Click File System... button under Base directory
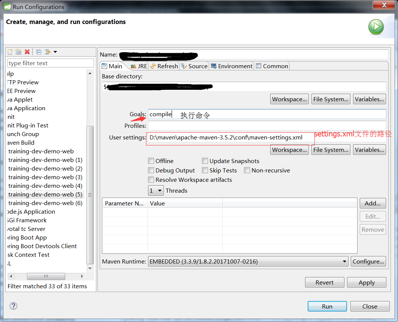Screen dimensions: 398x322 331,99
